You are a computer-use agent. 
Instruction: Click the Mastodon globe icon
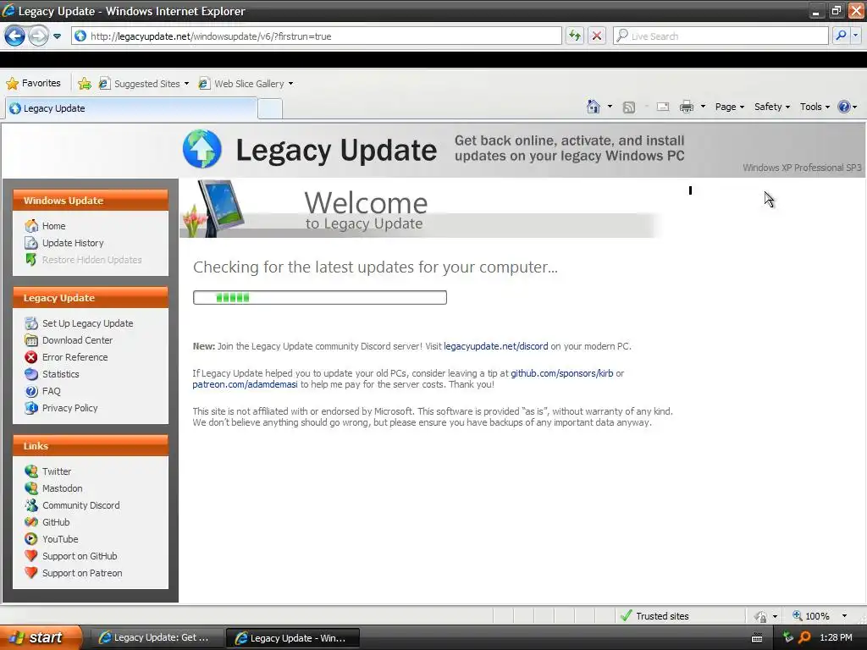31,488
